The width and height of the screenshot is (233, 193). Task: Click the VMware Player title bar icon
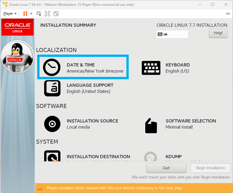(5, 4)
